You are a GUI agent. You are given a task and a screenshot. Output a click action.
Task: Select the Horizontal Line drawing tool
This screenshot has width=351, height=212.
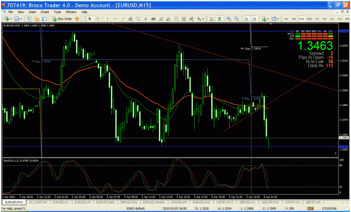[115, 19]
